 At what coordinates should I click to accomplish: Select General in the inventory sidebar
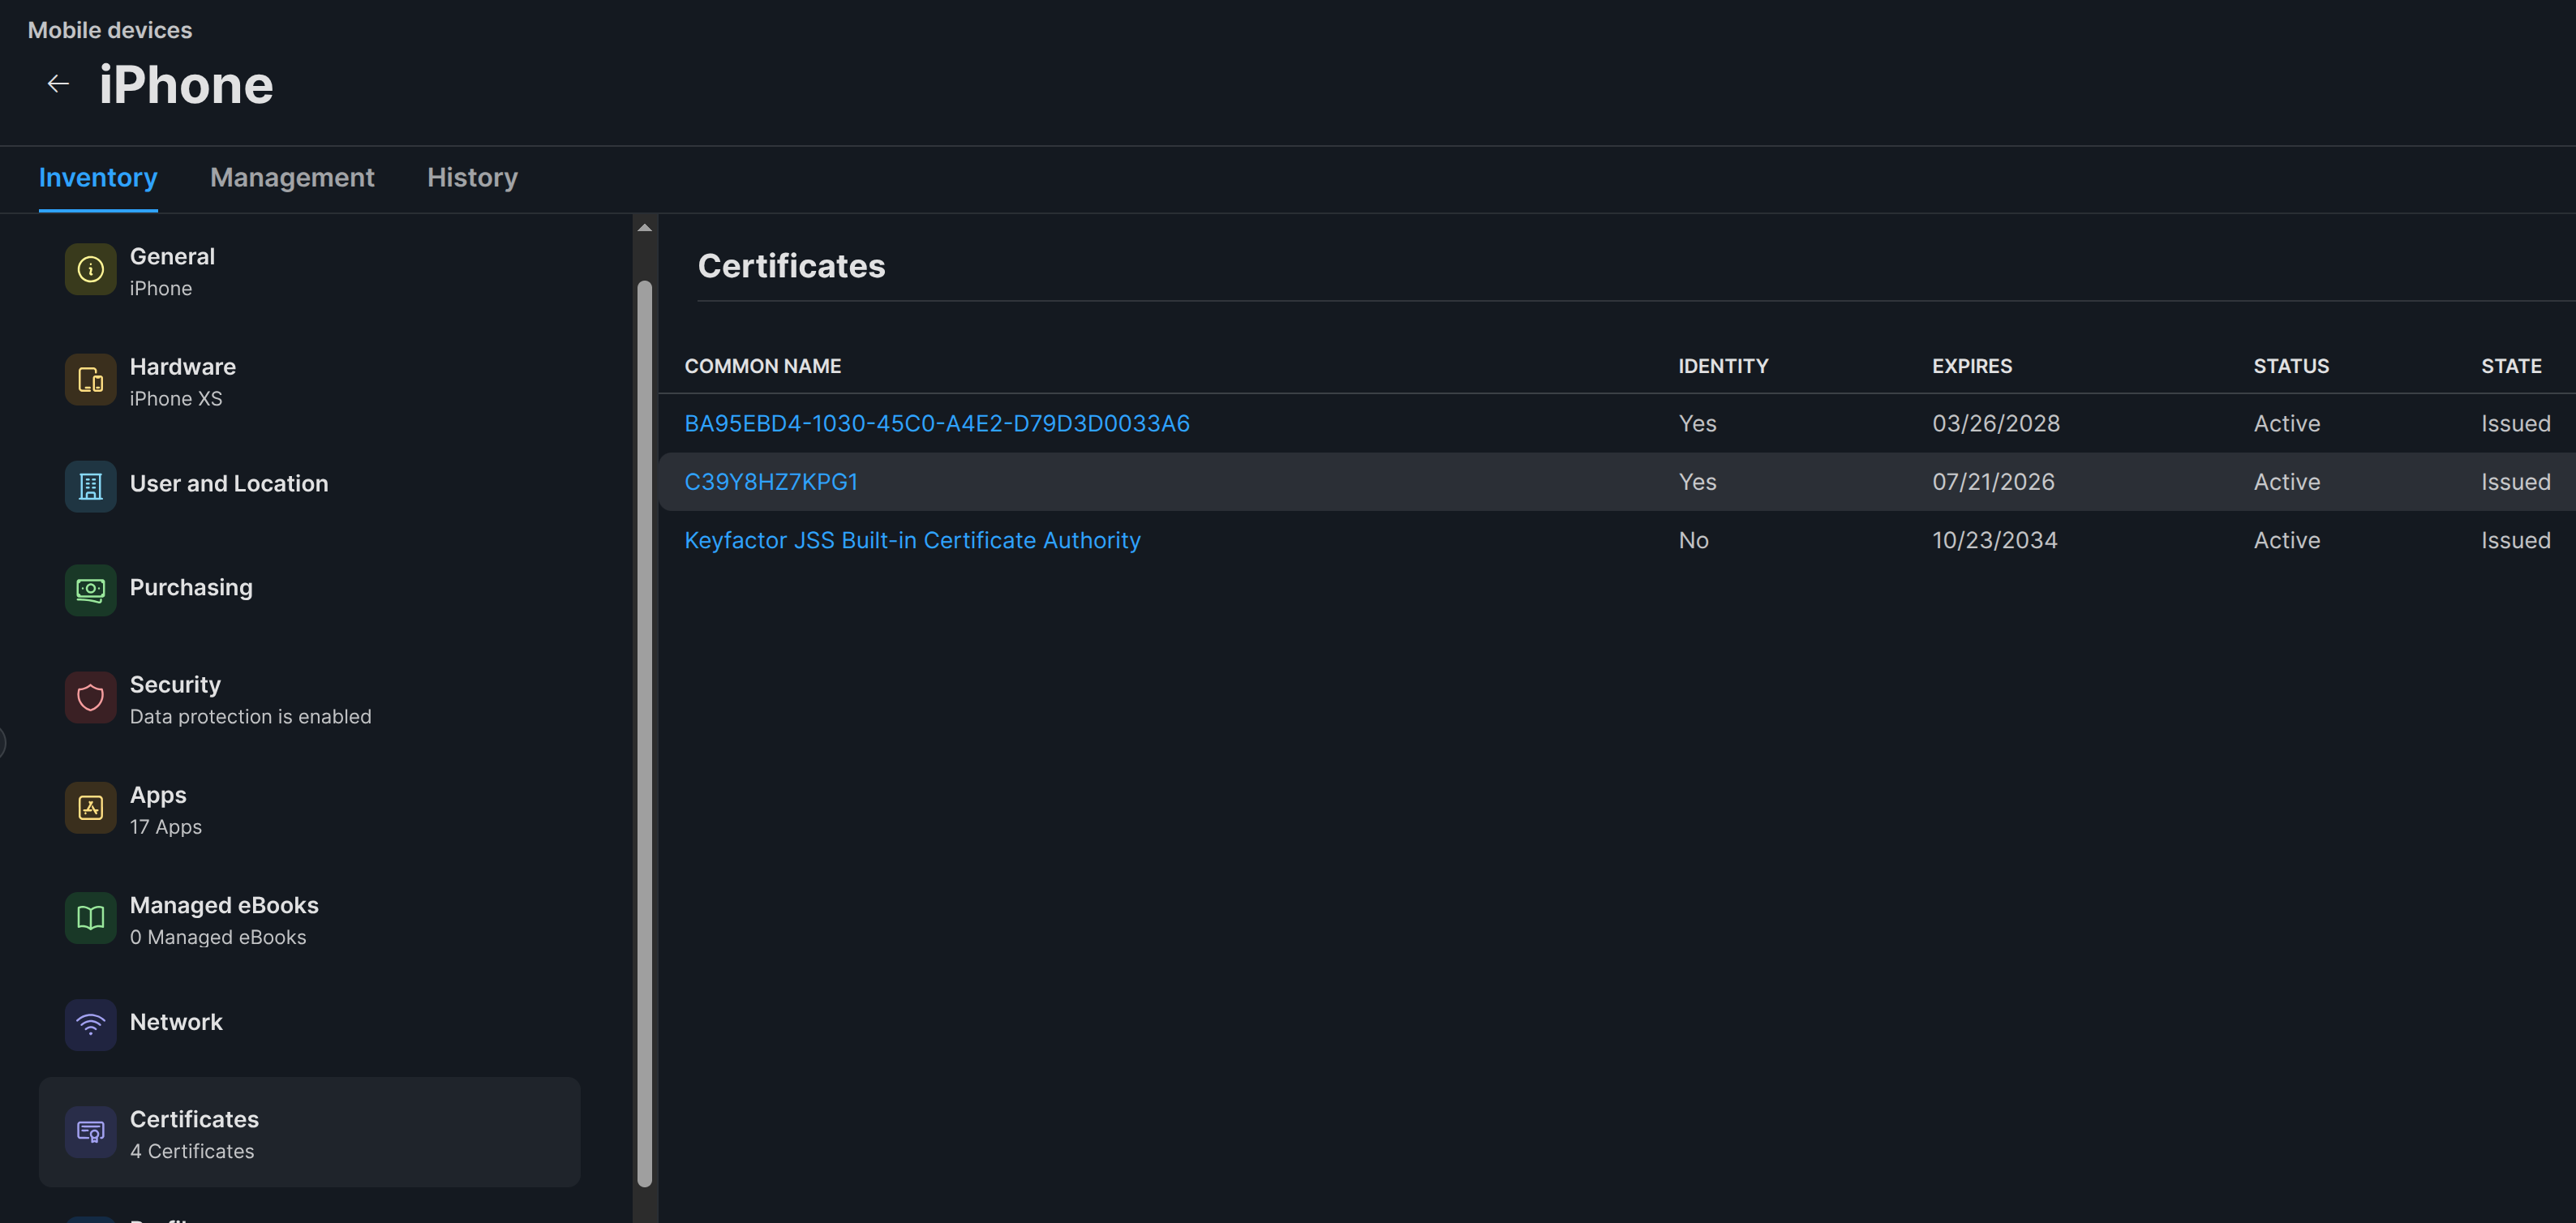coord(309,271)
